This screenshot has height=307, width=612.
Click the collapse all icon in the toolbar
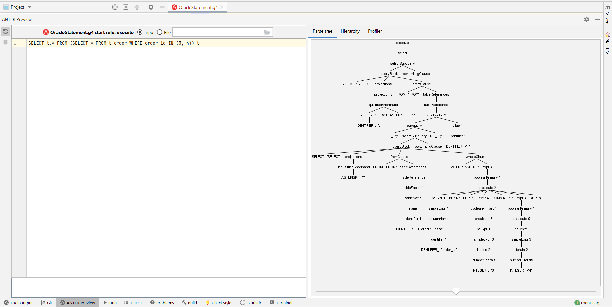pos(137,7)
